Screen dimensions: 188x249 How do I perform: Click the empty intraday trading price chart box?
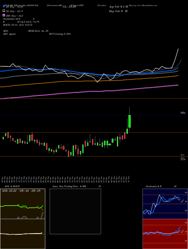[75, 211]
